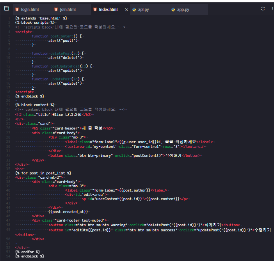Screen dimensions: 274x261
Task: Click the text {% block scripts %}
Action: point(35,23)
